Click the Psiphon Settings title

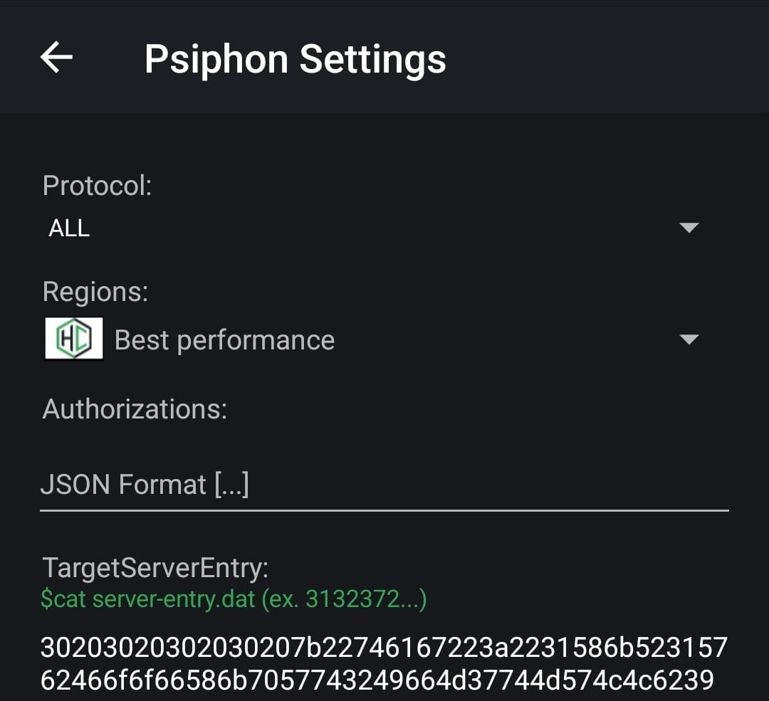(x=295, y=59)
